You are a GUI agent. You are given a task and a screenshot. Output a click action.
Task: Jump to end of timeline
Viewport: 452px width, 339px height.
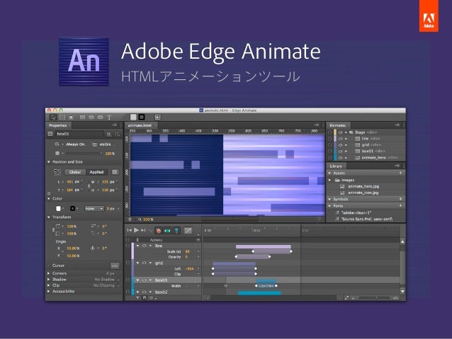(x=143, y=230)
